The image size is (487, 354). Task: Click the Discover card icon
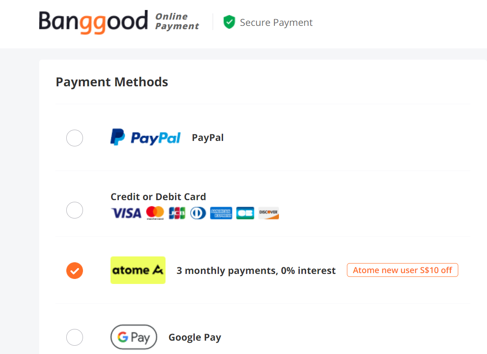[269, 213]
